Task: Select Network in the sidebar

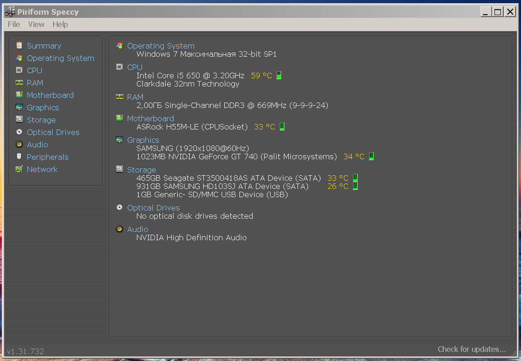Action: click(42, 169)
